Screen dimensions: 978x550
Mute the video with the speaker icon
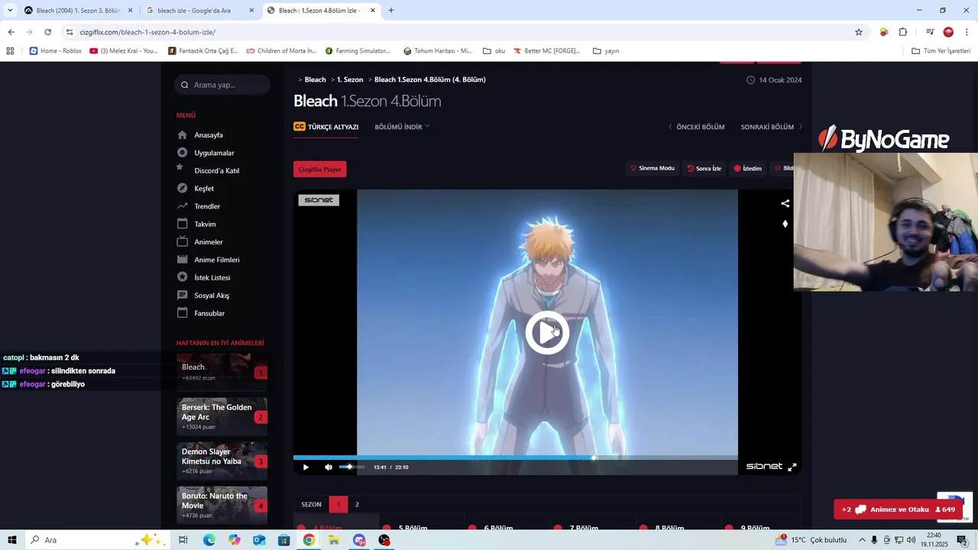(x=329, y=467)
